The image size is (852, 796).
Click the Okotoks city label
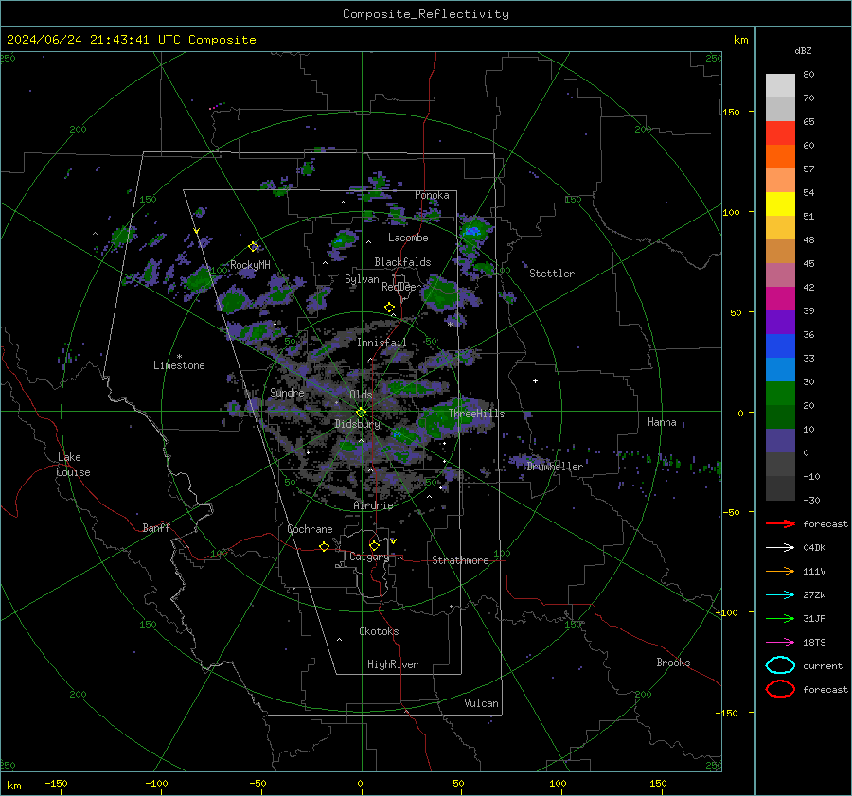[379, 631]
